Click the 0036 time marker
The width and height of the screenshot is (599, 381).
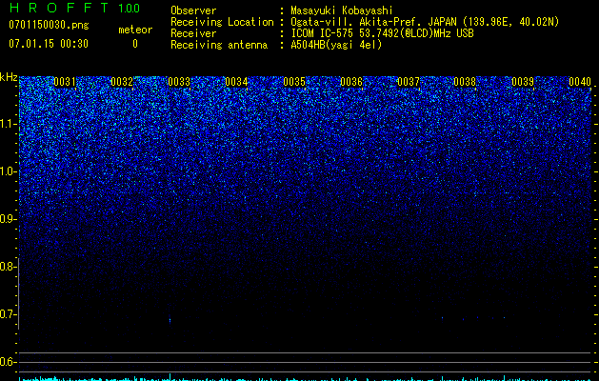[x=351, y=82]
